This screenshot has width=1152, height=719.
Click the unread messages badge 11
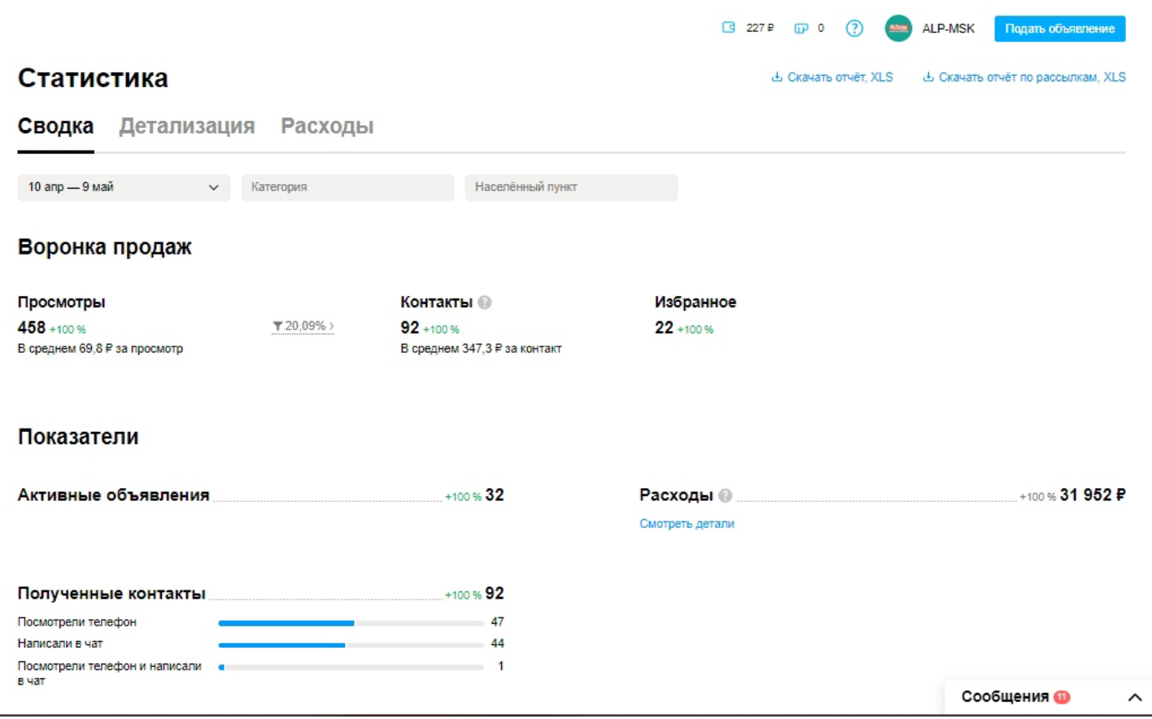coord(1062,697)
